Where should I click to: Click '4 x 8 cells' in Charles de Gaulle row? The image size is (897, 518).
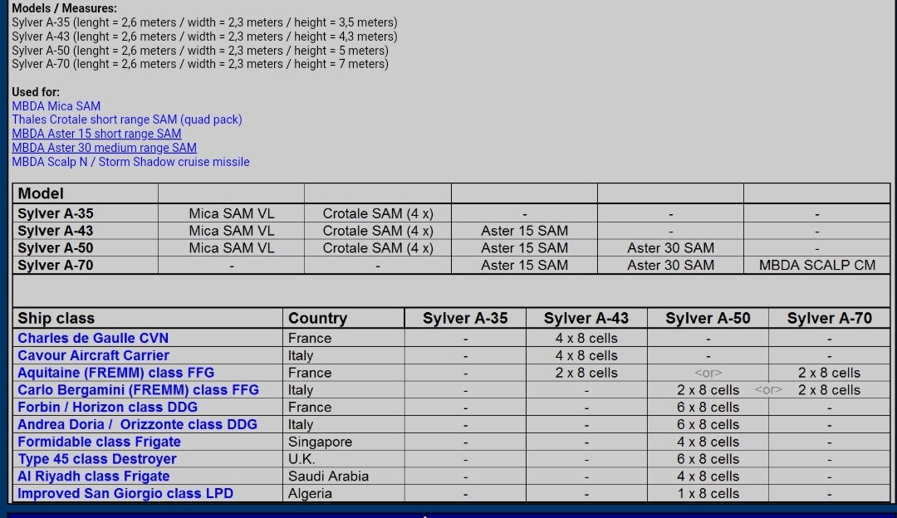(586, 338)
